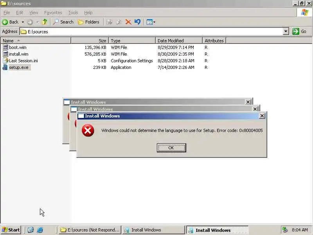Open the View menu
Screen dimensions: 313x235
[34, 13]
